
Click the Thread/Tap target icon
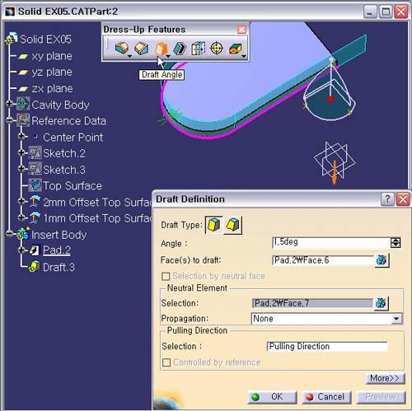click(x=217, y=49)
